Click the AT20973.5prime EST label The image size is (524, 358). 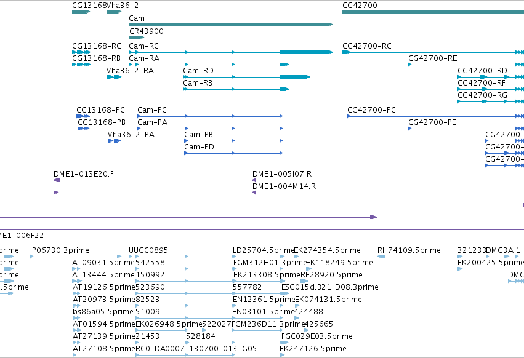click(x=104, y=300)
